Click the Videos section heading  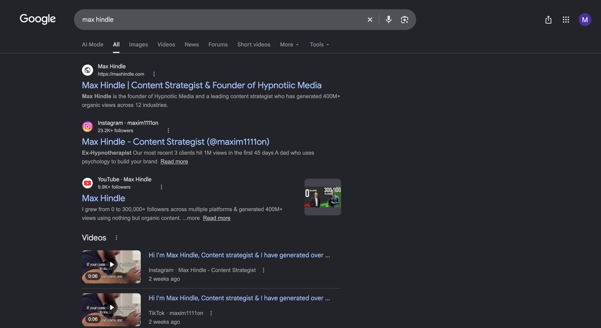point(94,238)
